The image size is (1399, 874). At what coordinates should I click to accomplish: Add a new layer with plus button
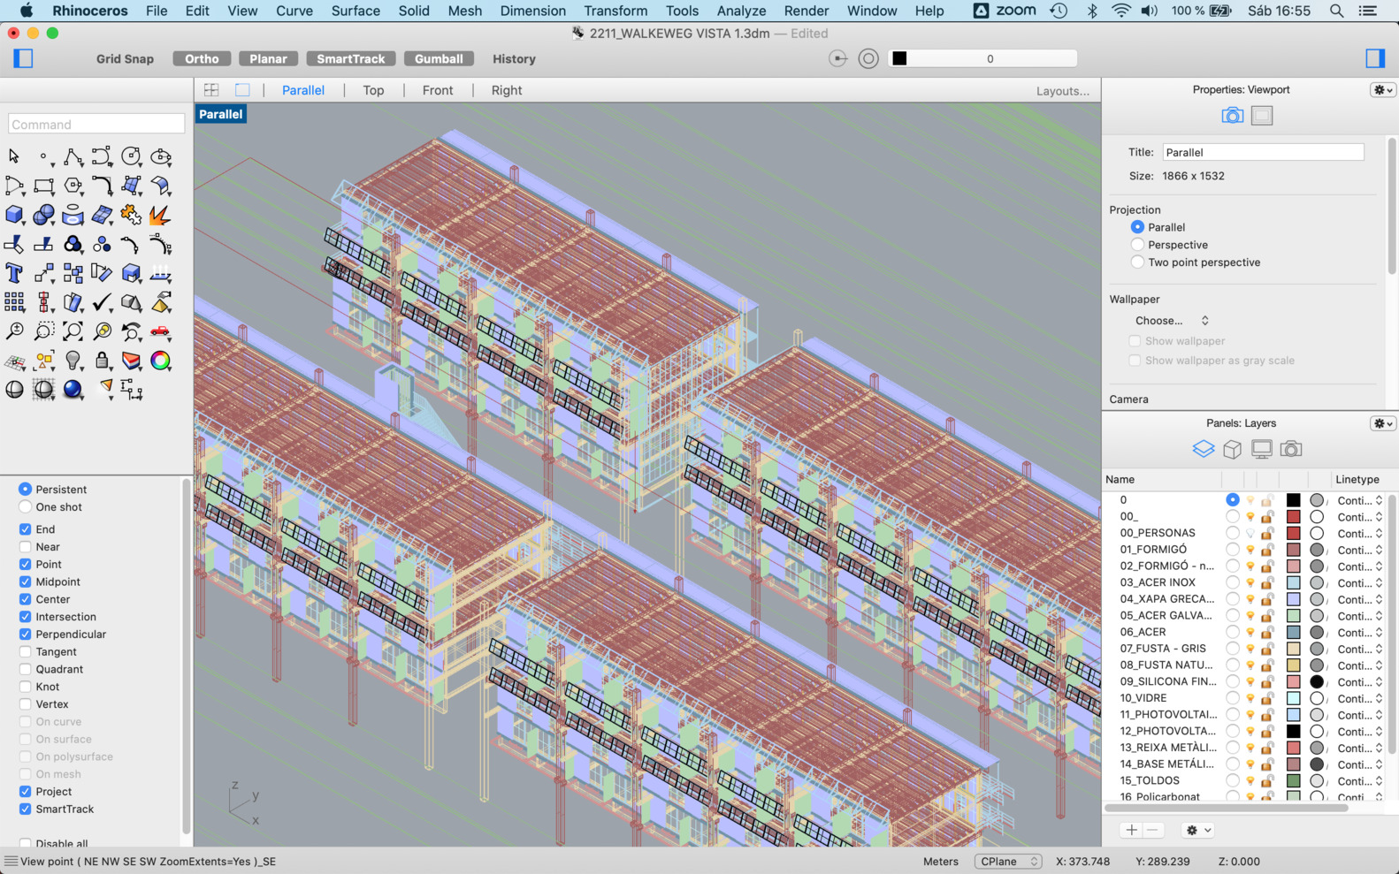[x=1131, y=830]
